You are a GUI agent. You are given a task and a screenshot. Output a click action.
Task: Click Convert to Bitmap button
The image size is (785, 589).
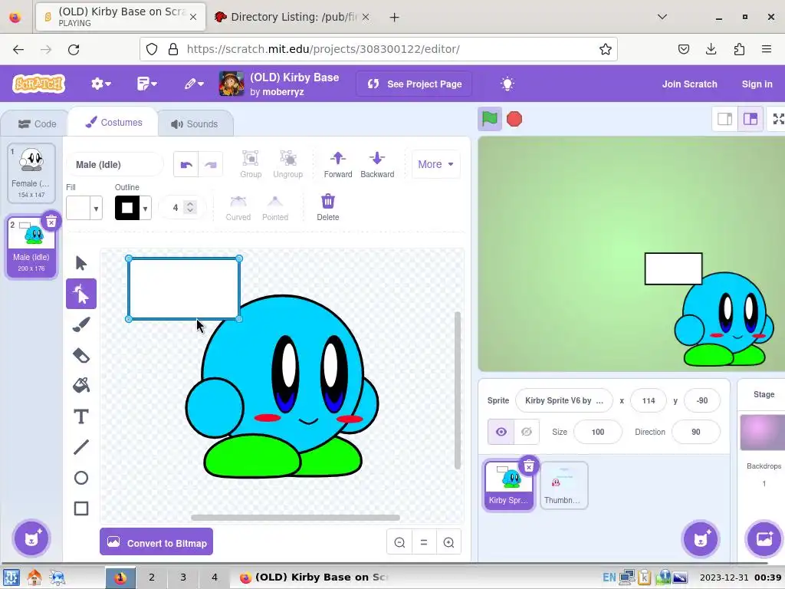click(x=156, y=542)
